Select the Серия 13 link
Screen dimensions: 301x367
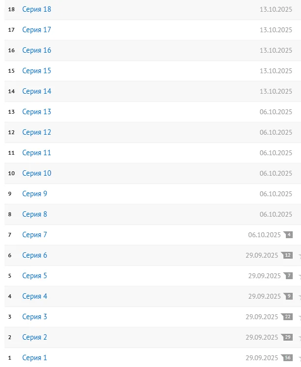click(37, 112)
